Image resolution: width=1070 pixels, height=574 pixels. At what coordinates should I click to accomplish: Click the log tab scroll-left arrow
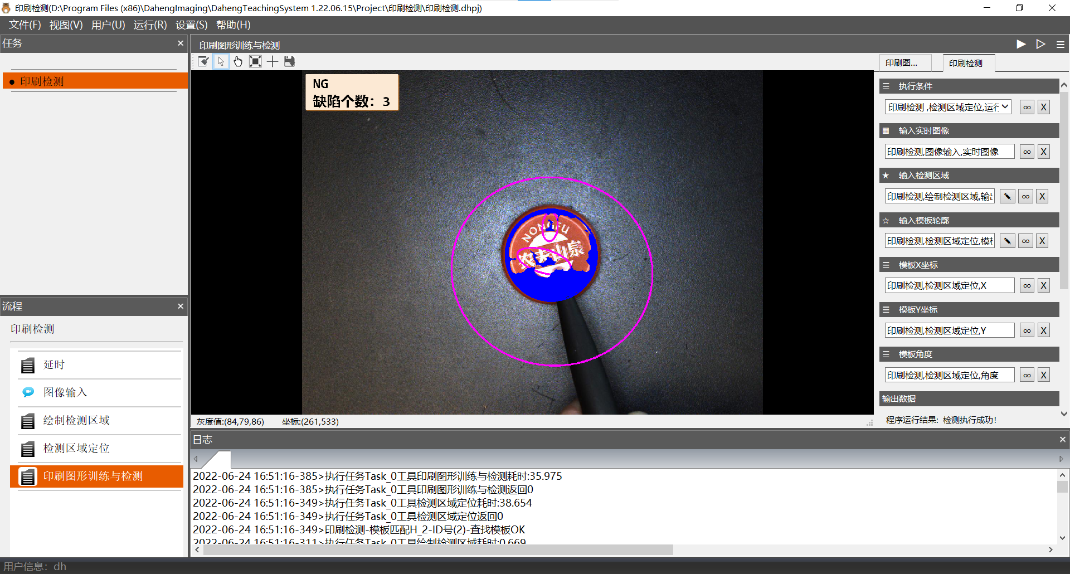pyautogui.click(x=196, y=459)
